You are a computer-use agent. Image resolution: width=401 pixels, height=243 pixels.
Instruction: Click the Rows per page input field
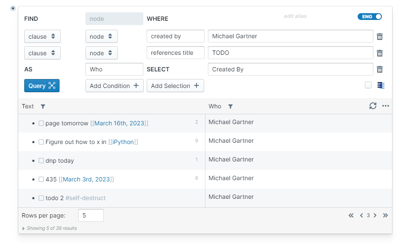click(x=91, y=215)
